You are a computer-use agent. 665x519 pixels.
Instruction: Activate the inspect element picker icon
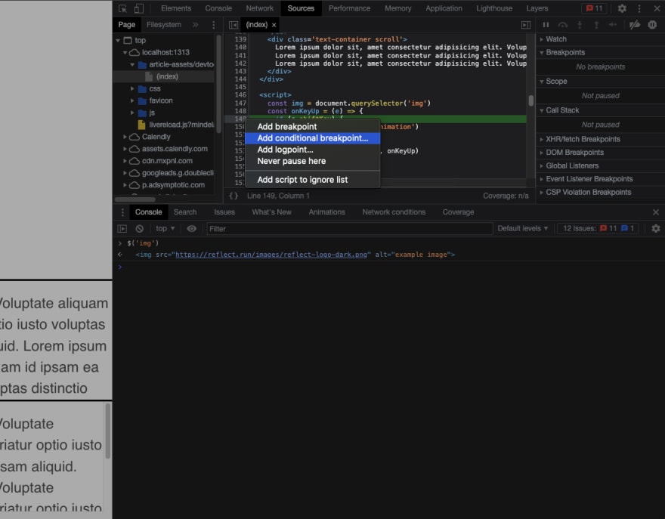point(122,8)
